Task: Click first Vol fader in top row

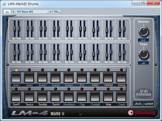Action: point(15,29)
